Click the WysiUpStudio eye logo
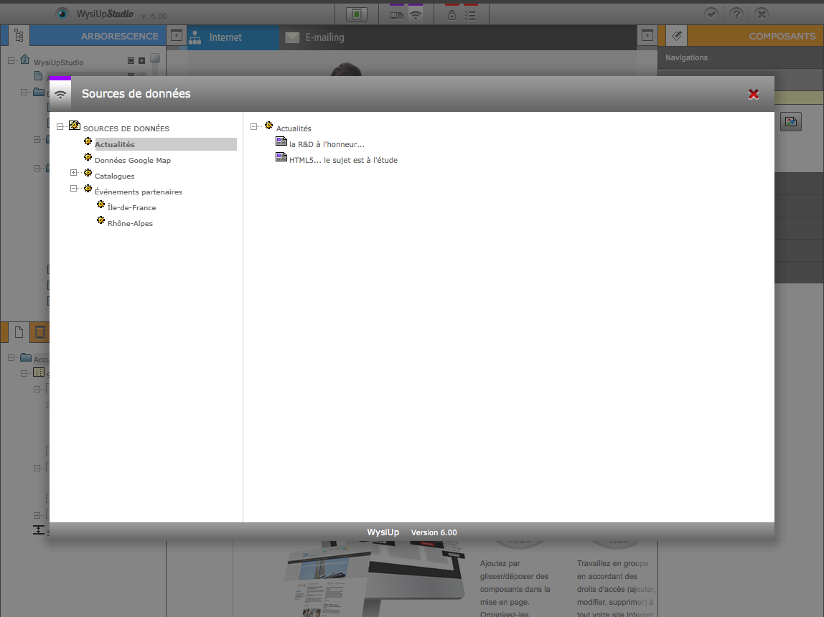The width and height of the screenshot is (824, 617). point(62,14)
